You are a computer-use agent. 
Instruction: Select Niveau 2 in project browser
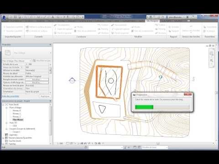16,117
